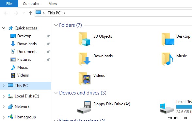The image size is (192, 121).
Task: Select This PC label in navigation pane
Action: [x=21, y=86]
